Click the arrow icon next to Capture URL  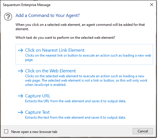coord(20,96)
